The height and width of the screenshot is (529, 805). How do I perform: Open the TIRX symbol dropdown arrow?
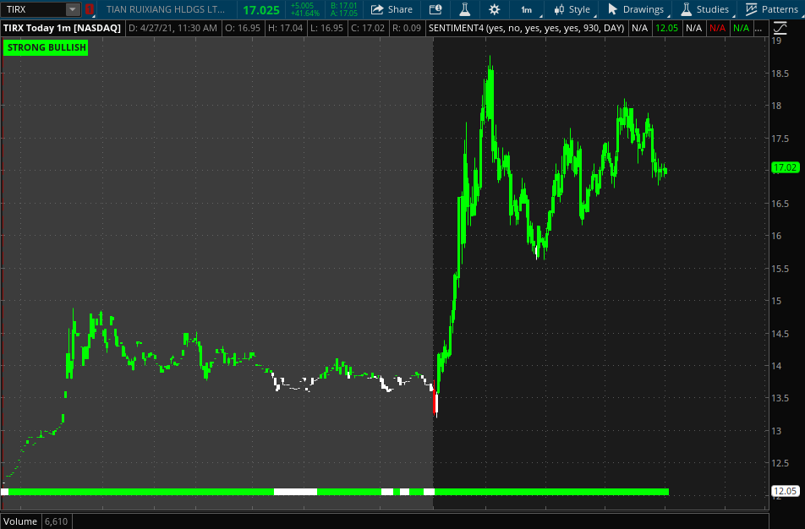pyautogui.click(x=73, y=9)
